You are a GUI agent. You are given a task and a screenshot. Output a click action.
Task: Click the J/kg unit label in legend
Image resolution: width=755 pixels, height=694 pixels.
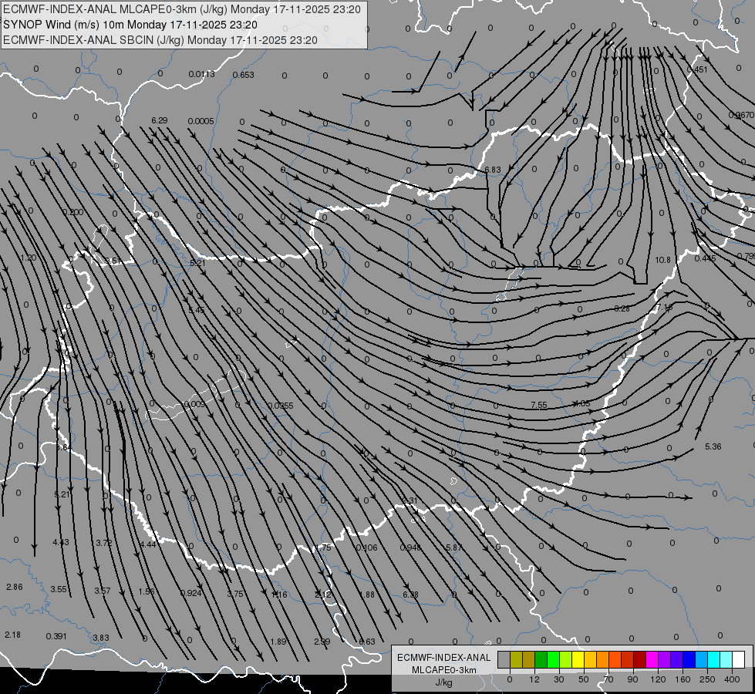coord(444,682)
